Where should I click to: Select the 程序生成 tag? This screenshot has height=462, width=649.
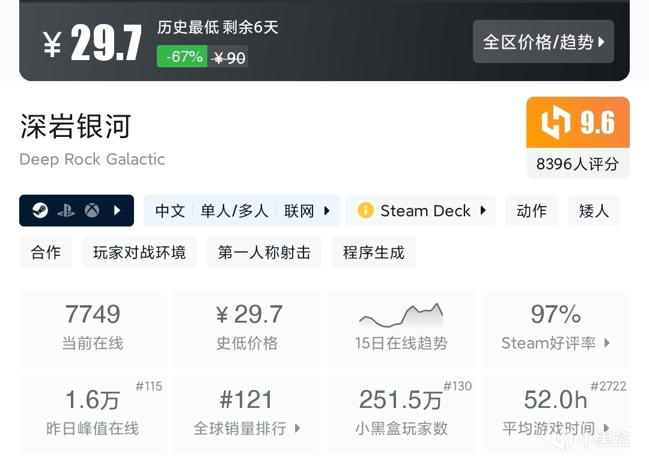pos(374,252)
